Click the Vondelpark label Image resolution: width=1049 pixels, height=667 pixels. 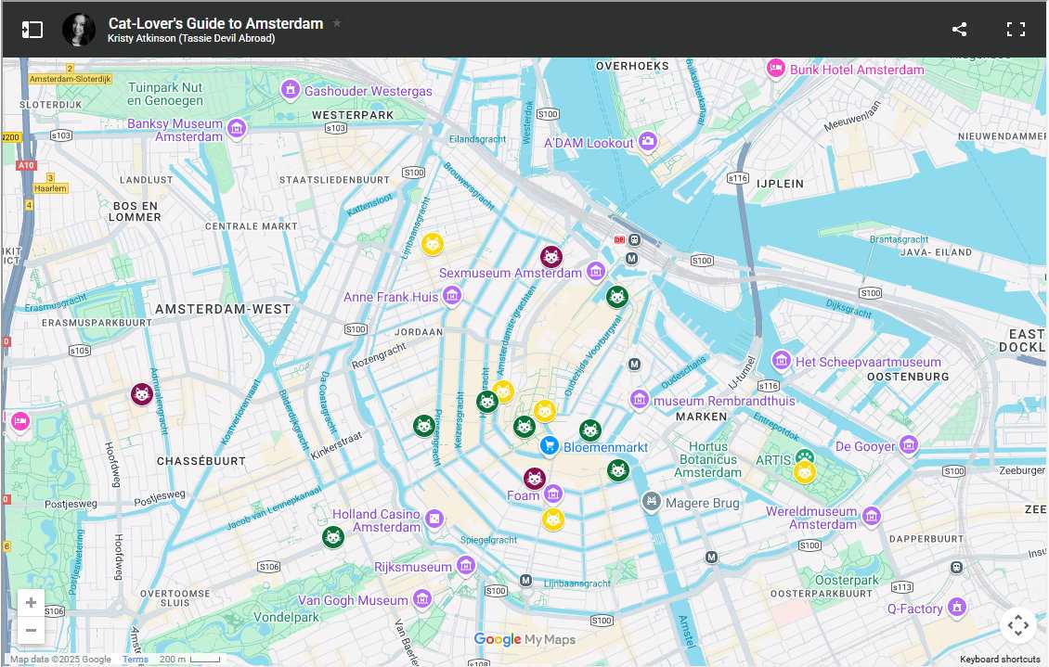pyautogui.click(x=286, y=617)
